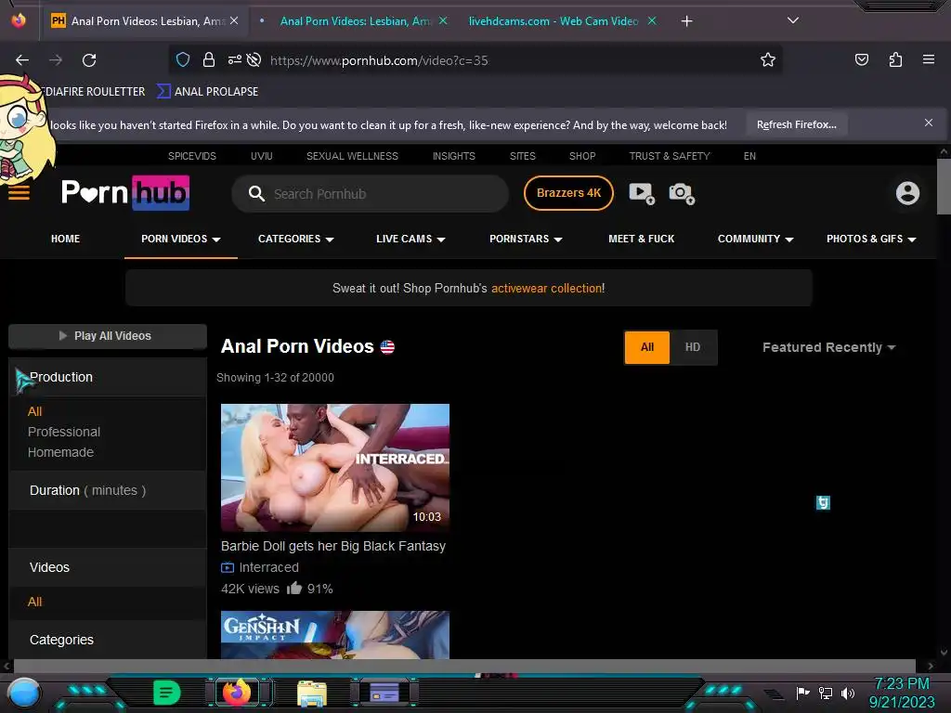Click the horizontal scrollbar at page bottom
This screenshot has height=713, width=951.
tap(463, 666)
